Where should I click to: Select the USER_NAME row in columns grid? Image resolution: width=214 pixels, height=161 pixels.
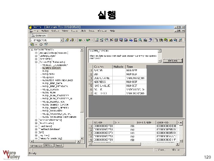coord(118,78)
